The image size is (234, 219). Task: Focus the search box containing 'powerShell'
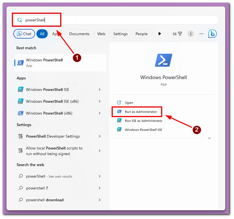tap(116, 20)
